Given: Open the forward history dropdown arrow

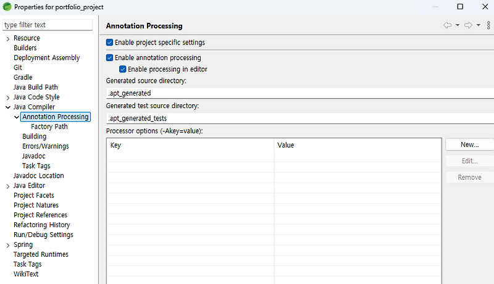Looking at the screenshot, I should point(479,25).
